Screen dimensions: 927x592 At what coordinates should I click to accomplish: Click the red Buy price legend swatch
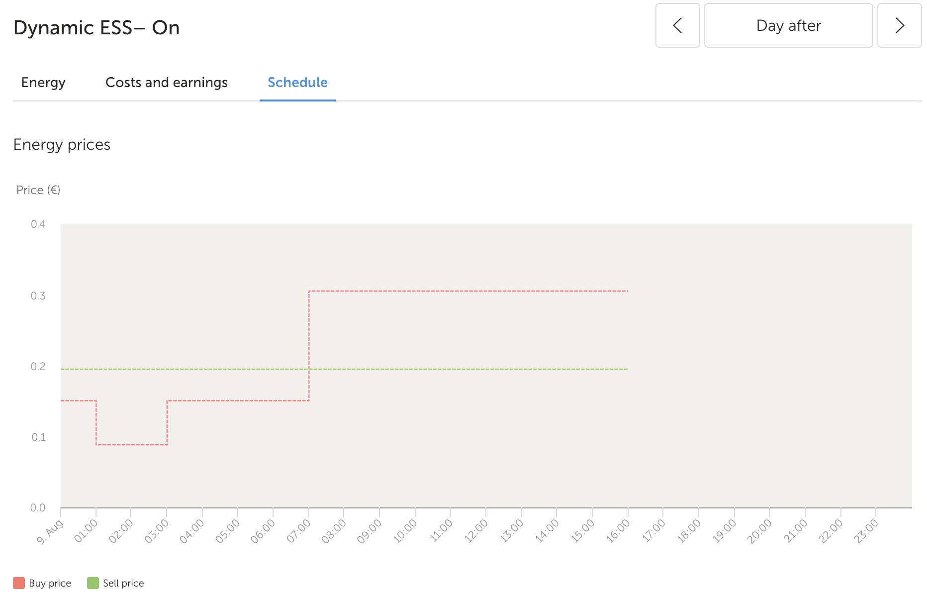[19, 583]
